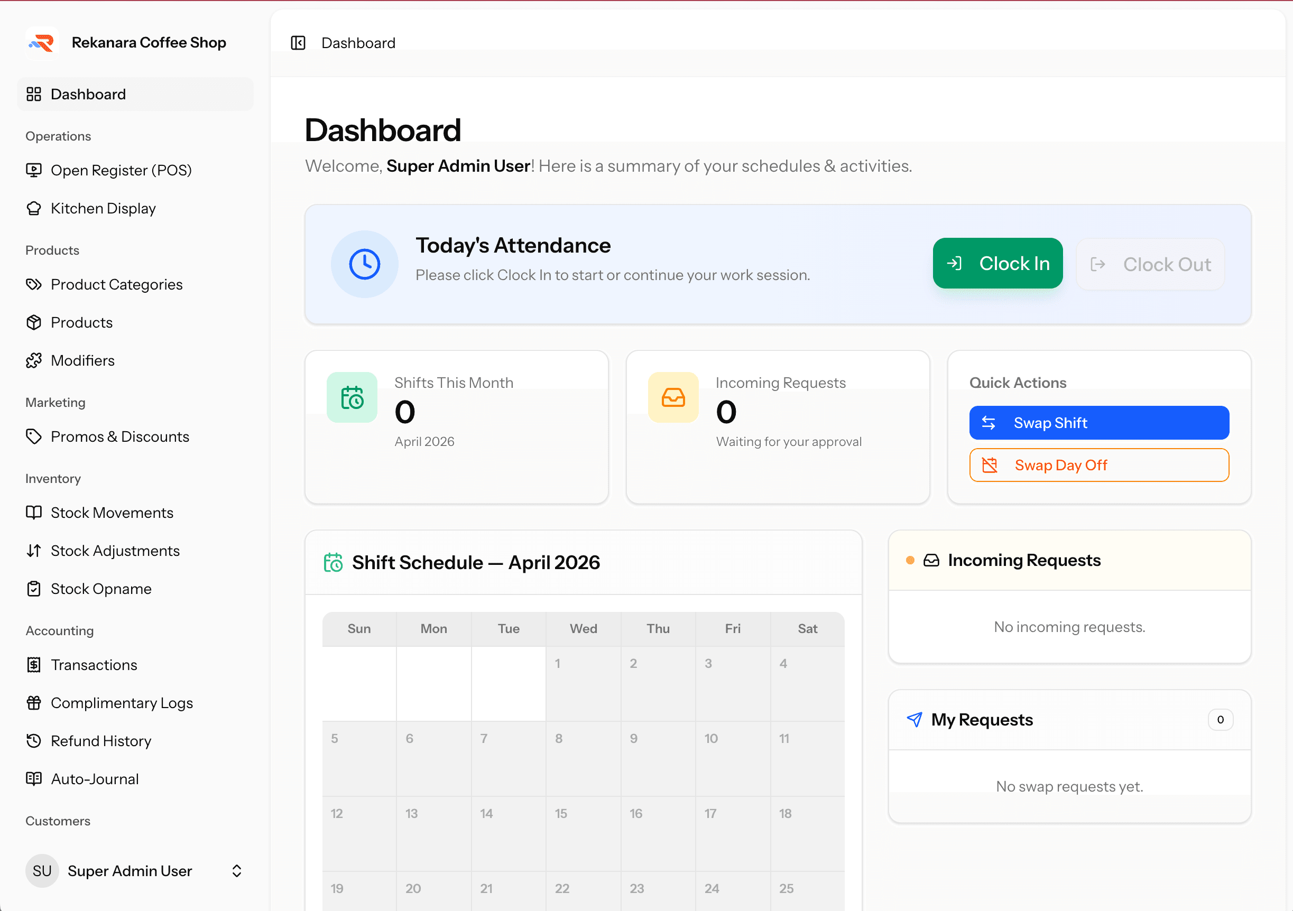
Task: Open the Dashboard menu item in sidebar
Action: tap(135, 94)
